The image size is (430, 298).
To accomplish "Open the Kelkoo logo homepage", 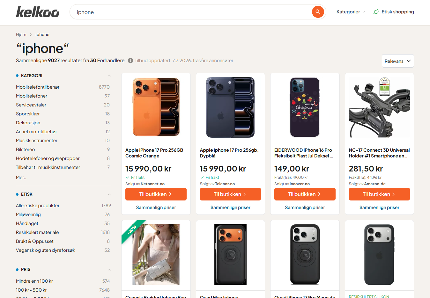I will pos(38,12).
